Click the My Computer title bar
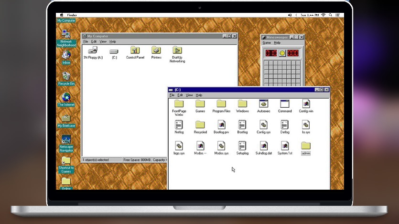This screenshot has width=399, height=224. tap(160, 36)
